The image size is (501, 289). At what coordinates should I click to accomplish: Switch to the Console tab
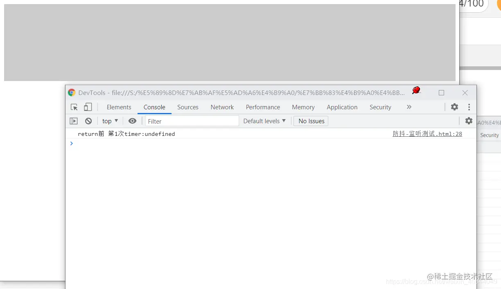(x=154, y=107)
